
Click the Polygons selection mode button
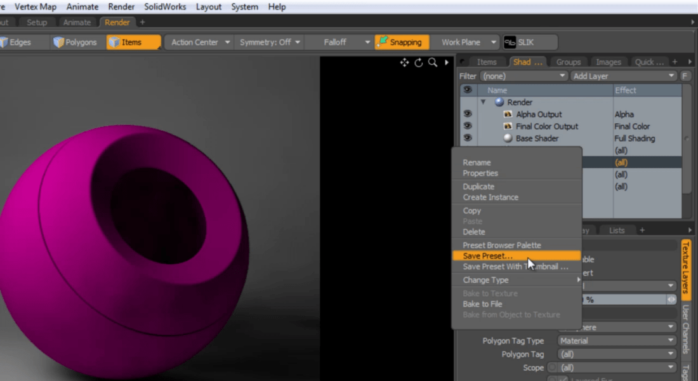click(x=75, y=42)
